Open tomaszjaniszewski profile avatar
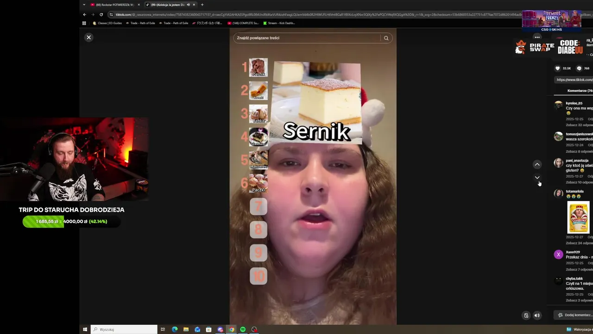593x334 pixels. coord(558,136)
